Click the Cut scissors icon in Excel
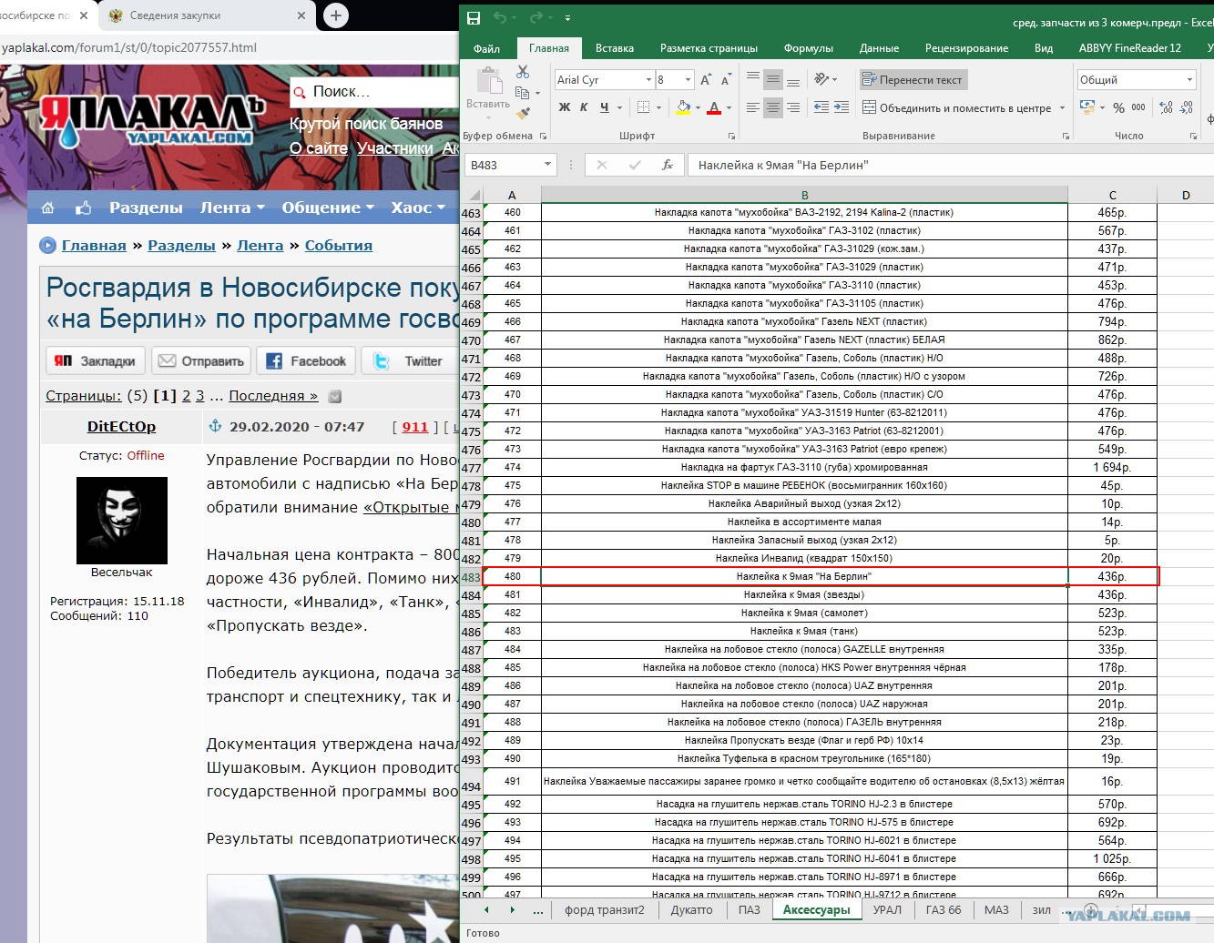 coord(523,72)
